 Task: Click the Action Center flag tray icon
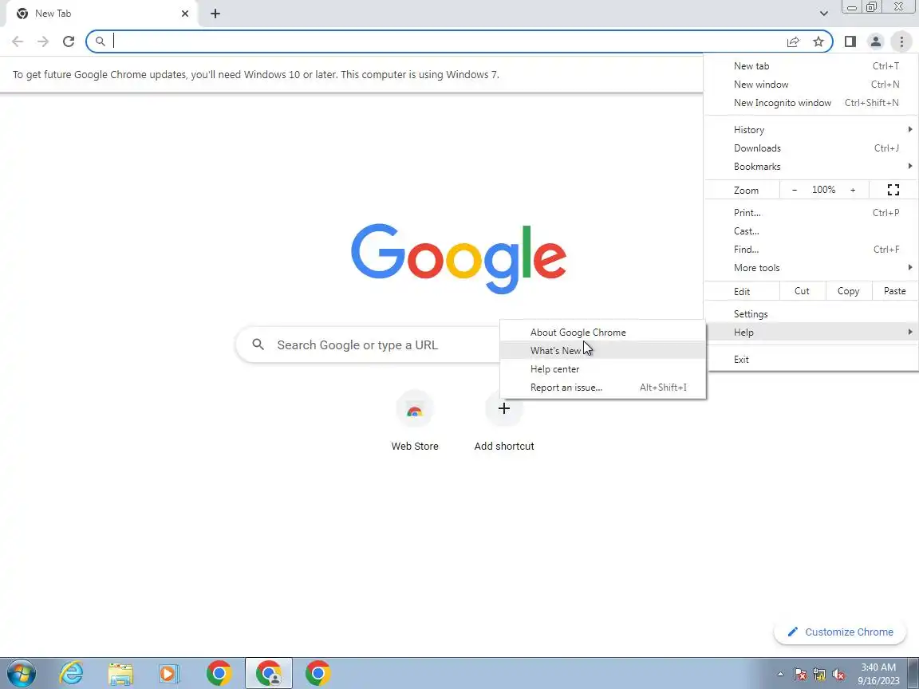[x=800, y=675]
